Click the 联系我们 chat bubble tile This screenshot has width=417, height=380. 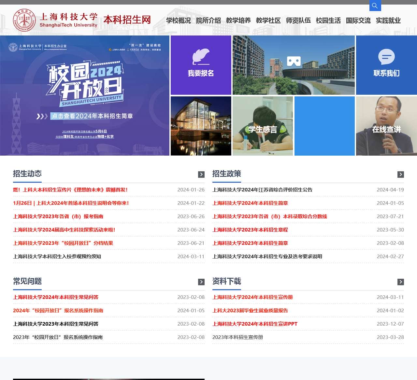pos(386,65)
